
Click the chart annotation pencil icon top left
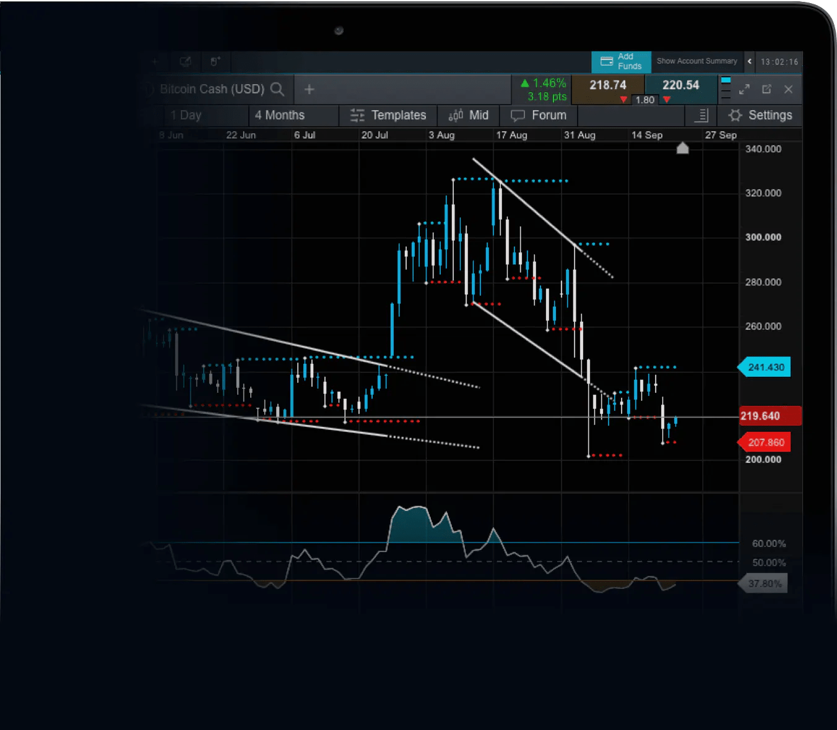[x=185, y=61]
